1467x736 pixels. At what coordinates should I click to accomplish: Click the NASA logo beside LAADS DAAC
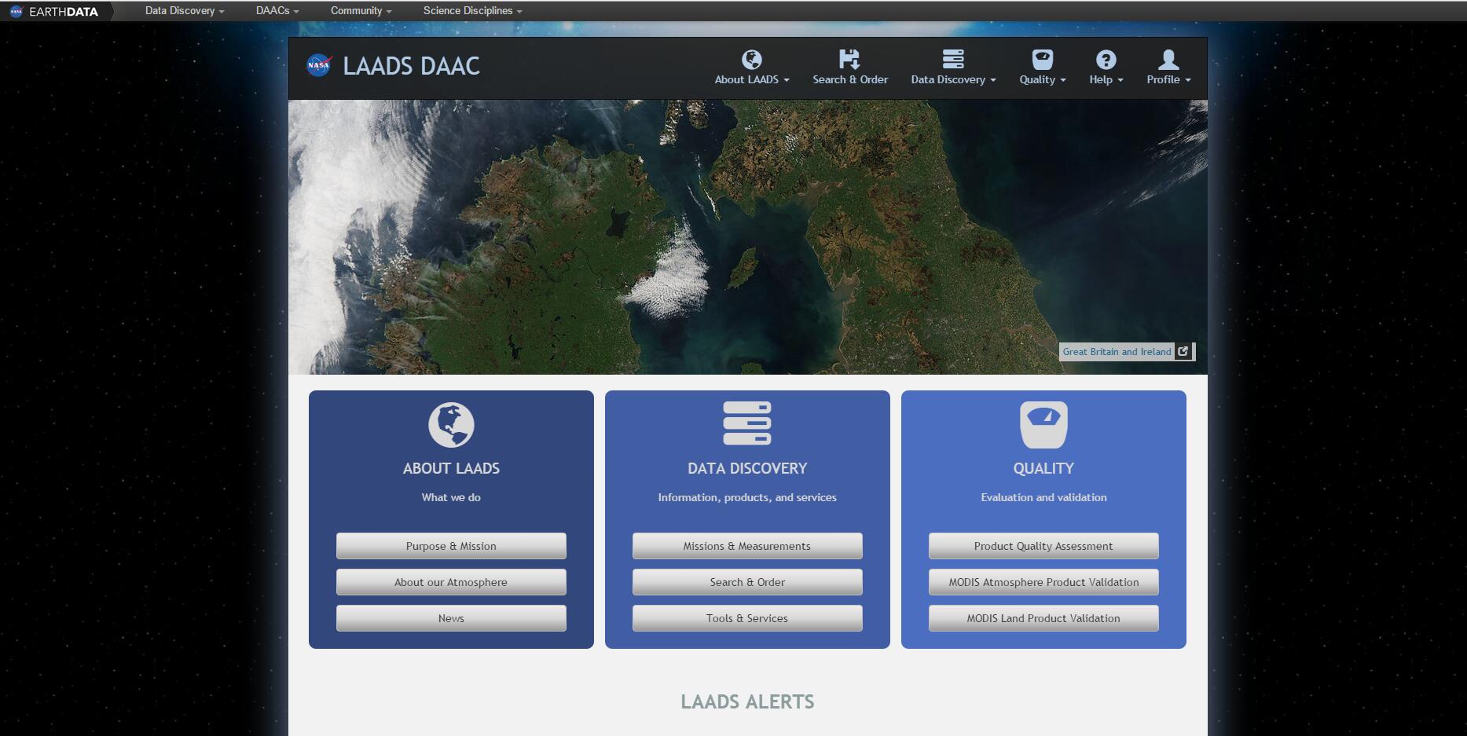click(x=319, y=65)
